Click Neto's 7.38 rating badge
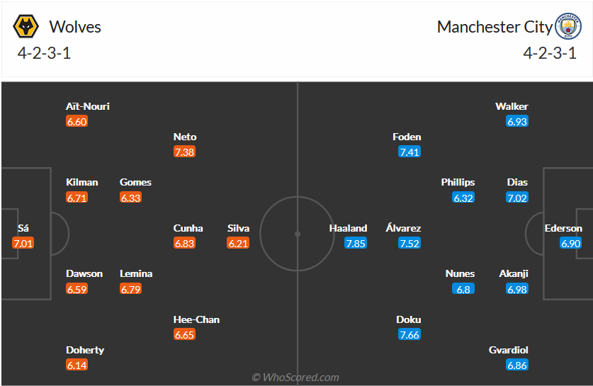 (184, 152)
